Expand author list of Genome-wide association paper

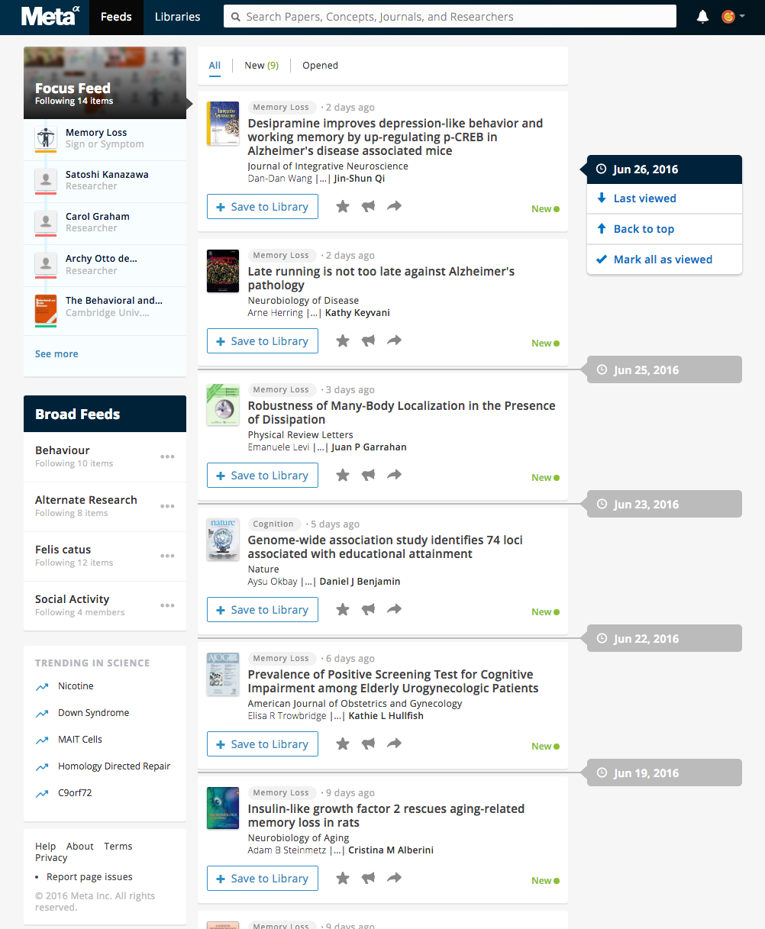click(307, 582)
